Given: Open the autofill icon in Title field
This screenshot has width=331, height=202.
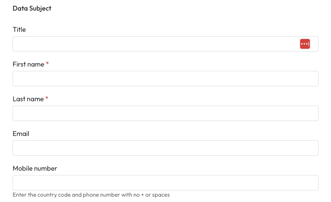Looking at the screenshot, I should [305, 44].
